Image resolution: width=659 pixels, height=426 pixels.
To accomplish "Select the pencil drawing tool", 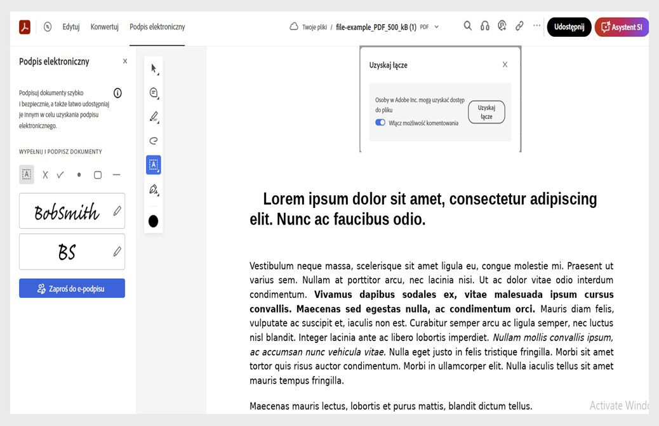I will pos(153,116).
